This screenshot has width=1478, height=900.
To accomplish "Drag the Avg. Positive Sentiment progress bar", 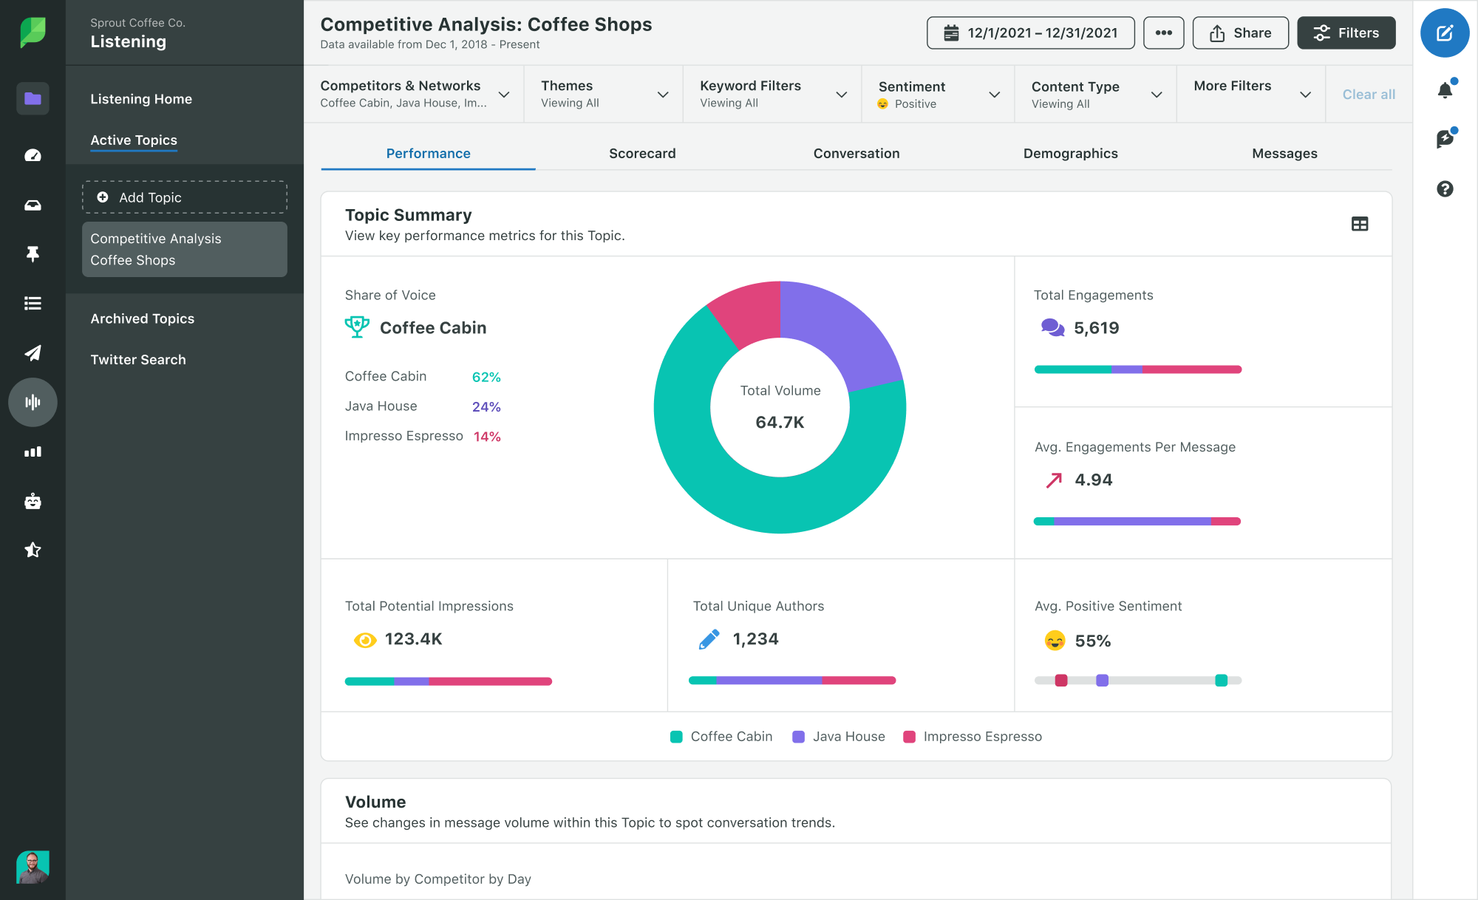I will pos(1140,681).
